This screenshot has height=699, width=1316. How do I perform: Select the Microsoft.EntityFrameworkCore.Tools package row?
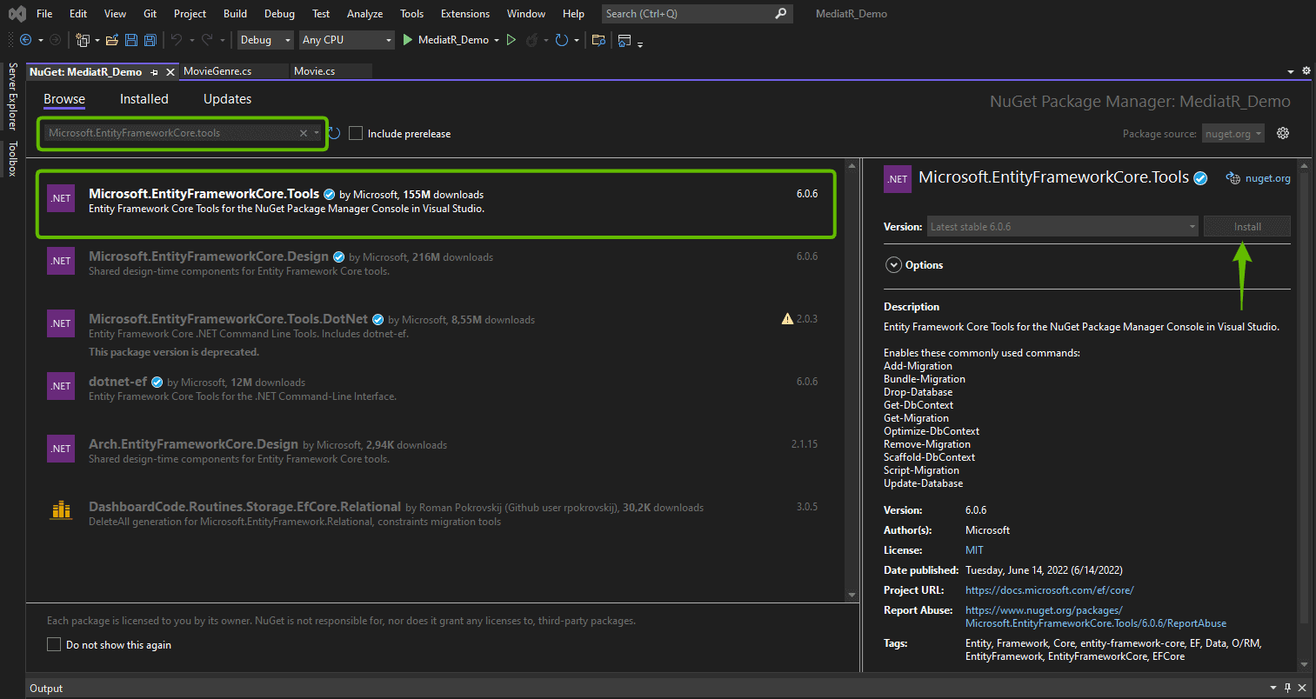436,203
